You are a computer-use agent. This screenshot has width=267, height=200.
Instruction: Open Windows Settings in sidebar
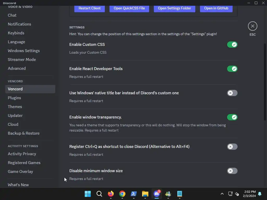click(30, 51)
